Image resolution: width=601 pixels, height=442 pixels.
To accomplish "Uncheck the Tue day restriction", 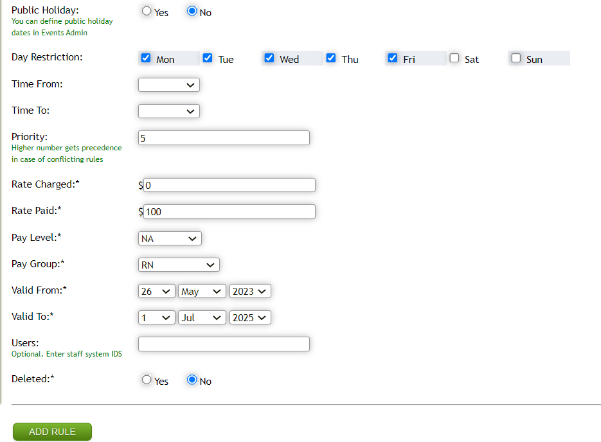I will coord(208,58).
